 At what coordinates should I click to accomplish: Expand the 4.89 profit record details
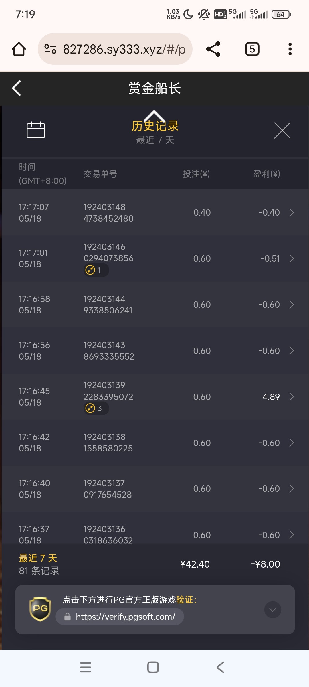(x=292, y=397)
